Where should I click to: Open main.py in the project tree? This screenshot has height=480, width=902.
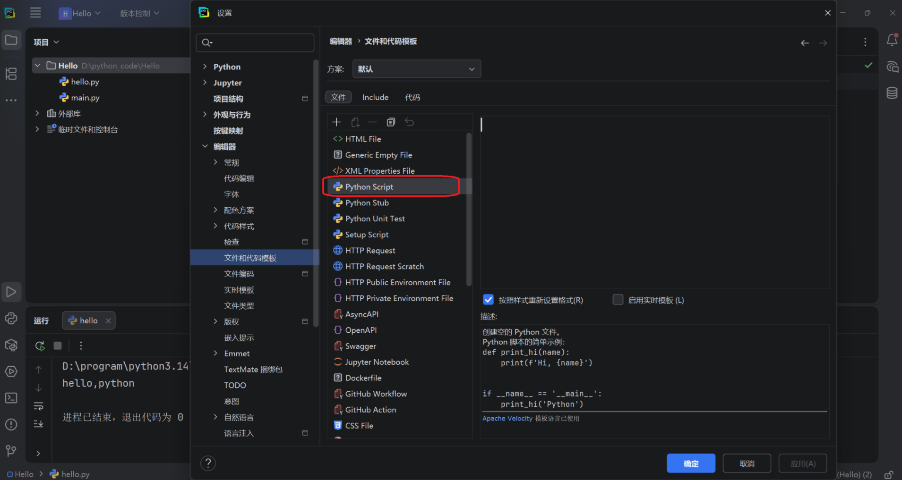85,98
